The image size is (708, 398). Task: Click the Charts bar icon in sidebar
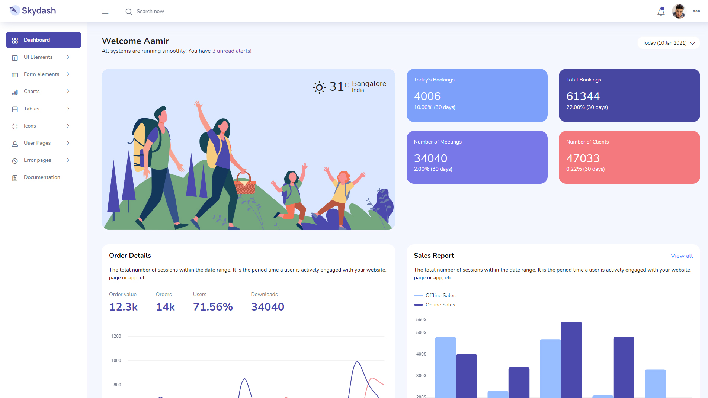click(x=15, y=92)
